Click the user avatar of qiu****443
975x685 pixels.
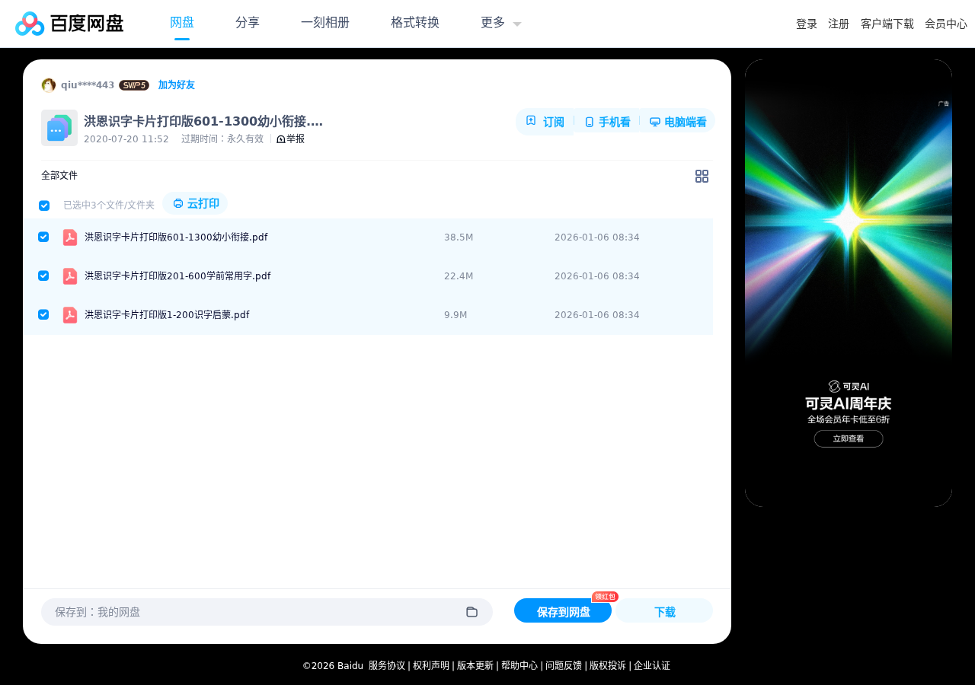point(49,85)
